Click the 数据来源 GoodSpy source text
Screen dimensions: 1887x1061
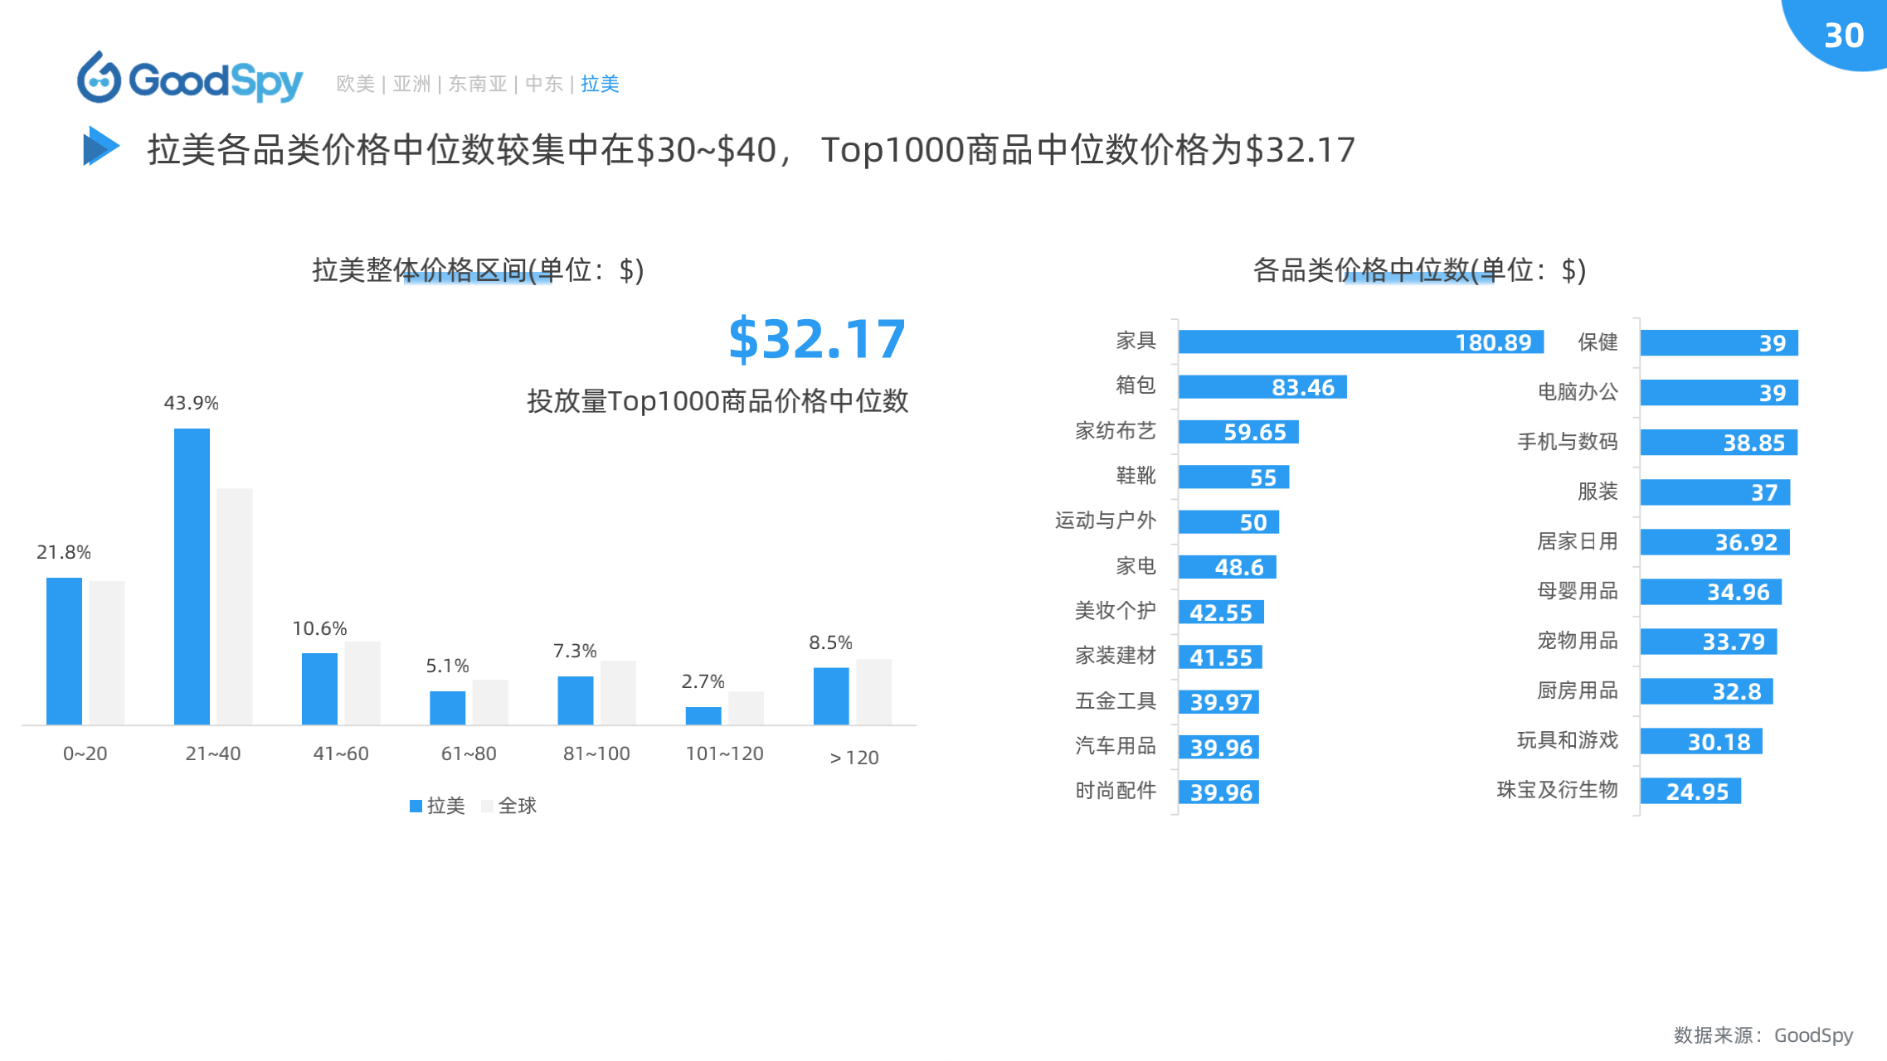(1763, 1034)
